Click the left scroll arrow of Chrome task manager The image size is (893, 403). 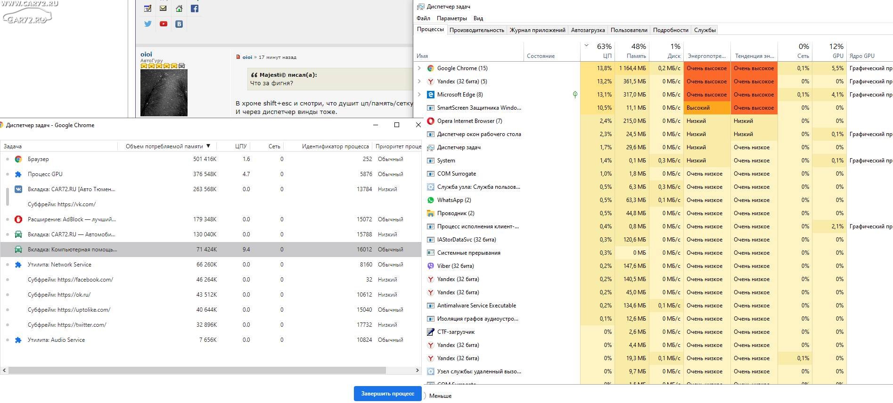4,371
